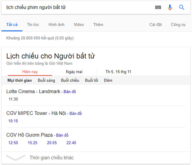Viewport: 192px width, 165px height.
Task: Click the Giờ Việt Nam timezone note
Action: (x=39, y=64)
